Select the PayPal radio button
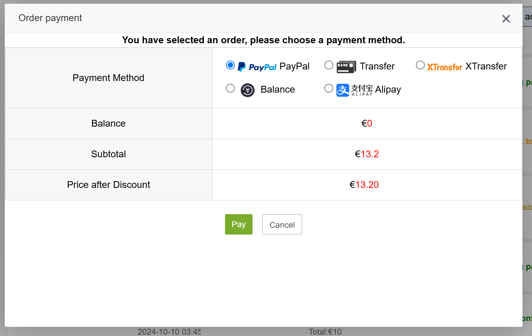The width and height of the screenshot is (532, 336). [230, 65]
